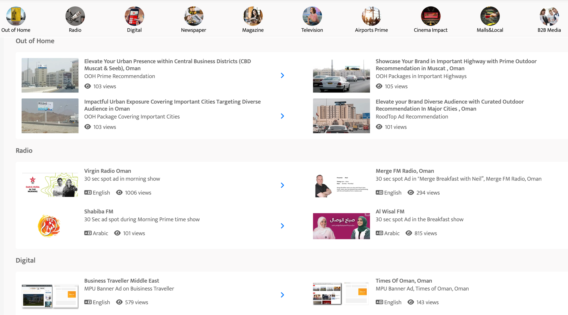Viewport: 568px width, 315px height.
Task: Open the Shabiba FM title link
Action: (x=99, y=211)
